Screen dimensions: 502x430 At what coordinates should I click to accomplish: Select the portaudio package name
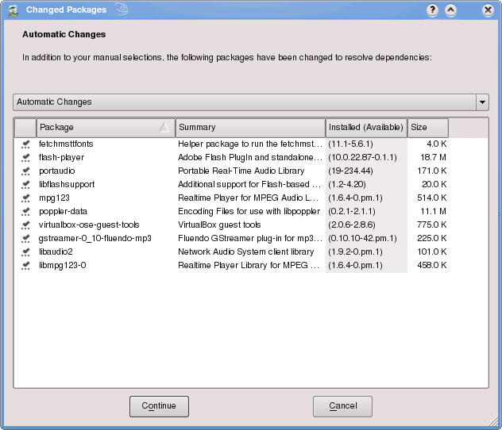[57, 171]
